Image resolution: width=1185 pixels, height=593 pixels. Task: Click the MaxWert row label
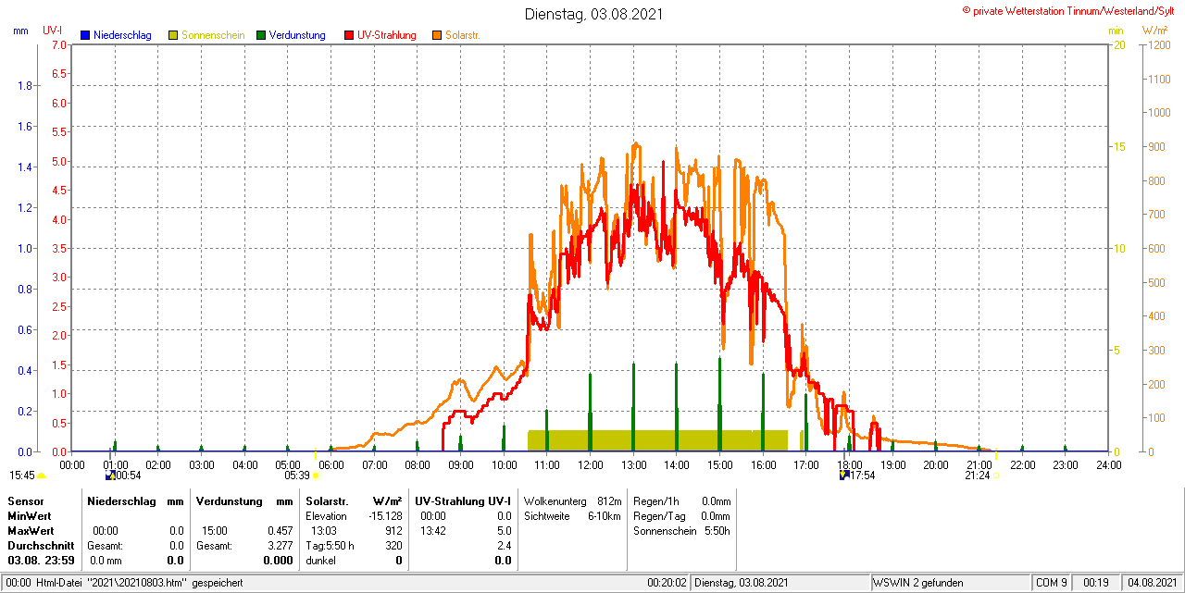tap(31, 530)
